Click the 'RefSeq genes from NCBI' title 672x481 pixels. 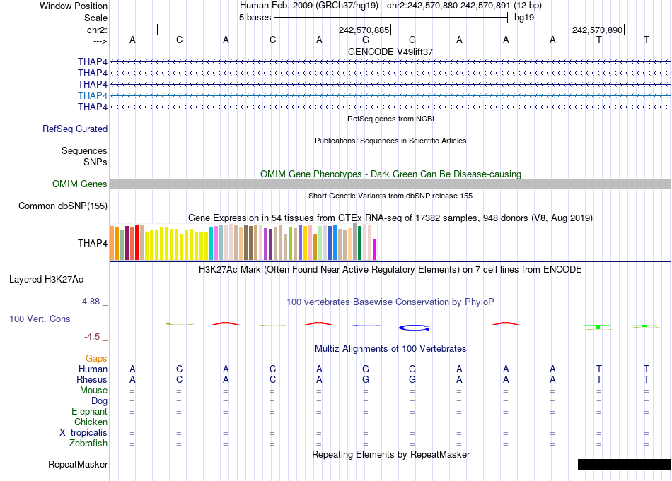(390, 119)
